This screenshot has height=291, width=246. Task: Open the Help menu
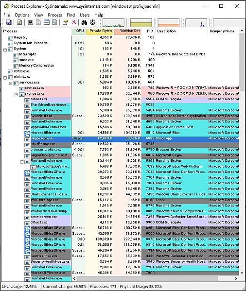(x=99, y=15)
